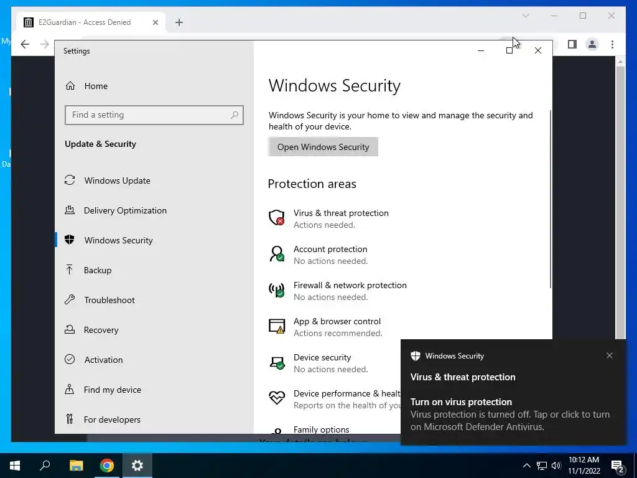Screen dimensions: 637x478
Task: Open Family options protection area
Action: click(322, 429)
